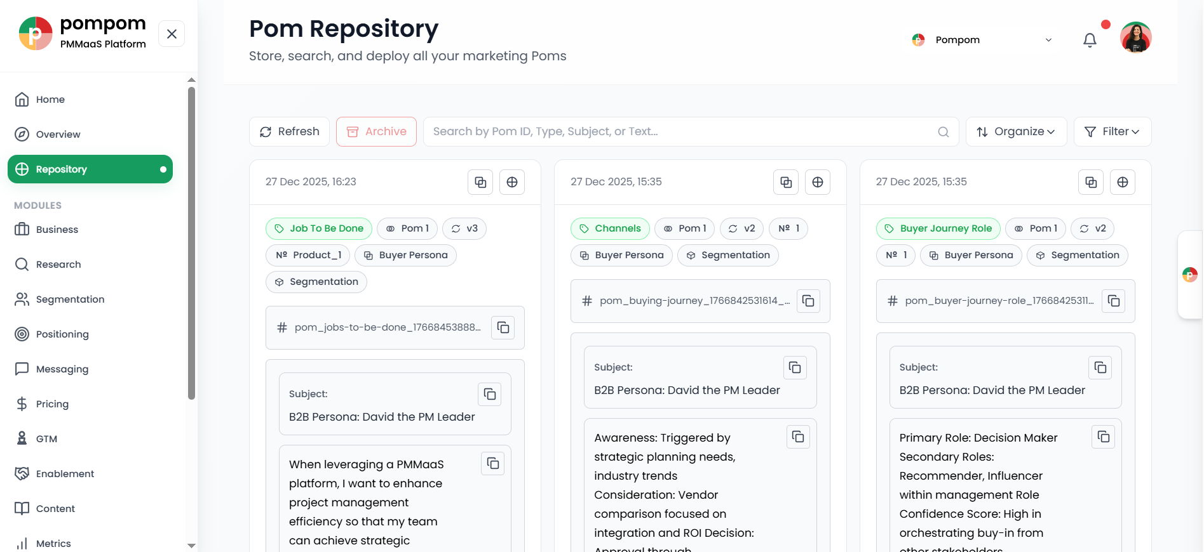Refresh the Pom repository
The height and width of the screenshot is (552, 1204).
(289, 131)
